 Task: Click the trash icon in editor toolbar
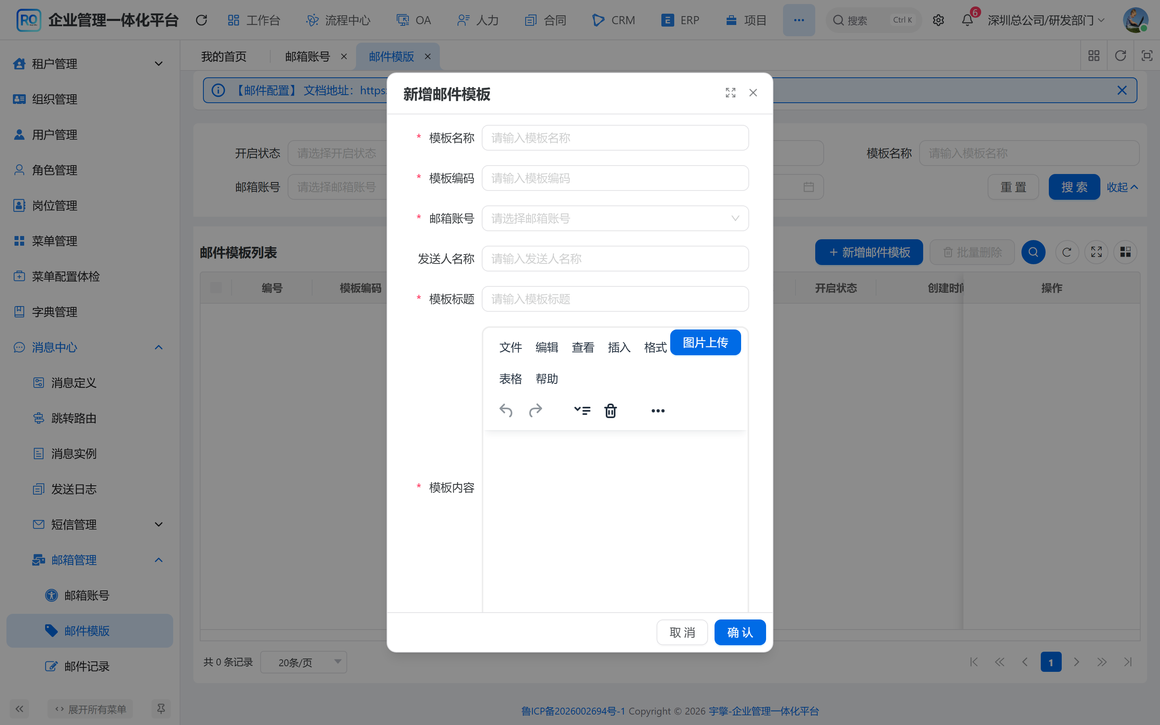pos(610,410)
